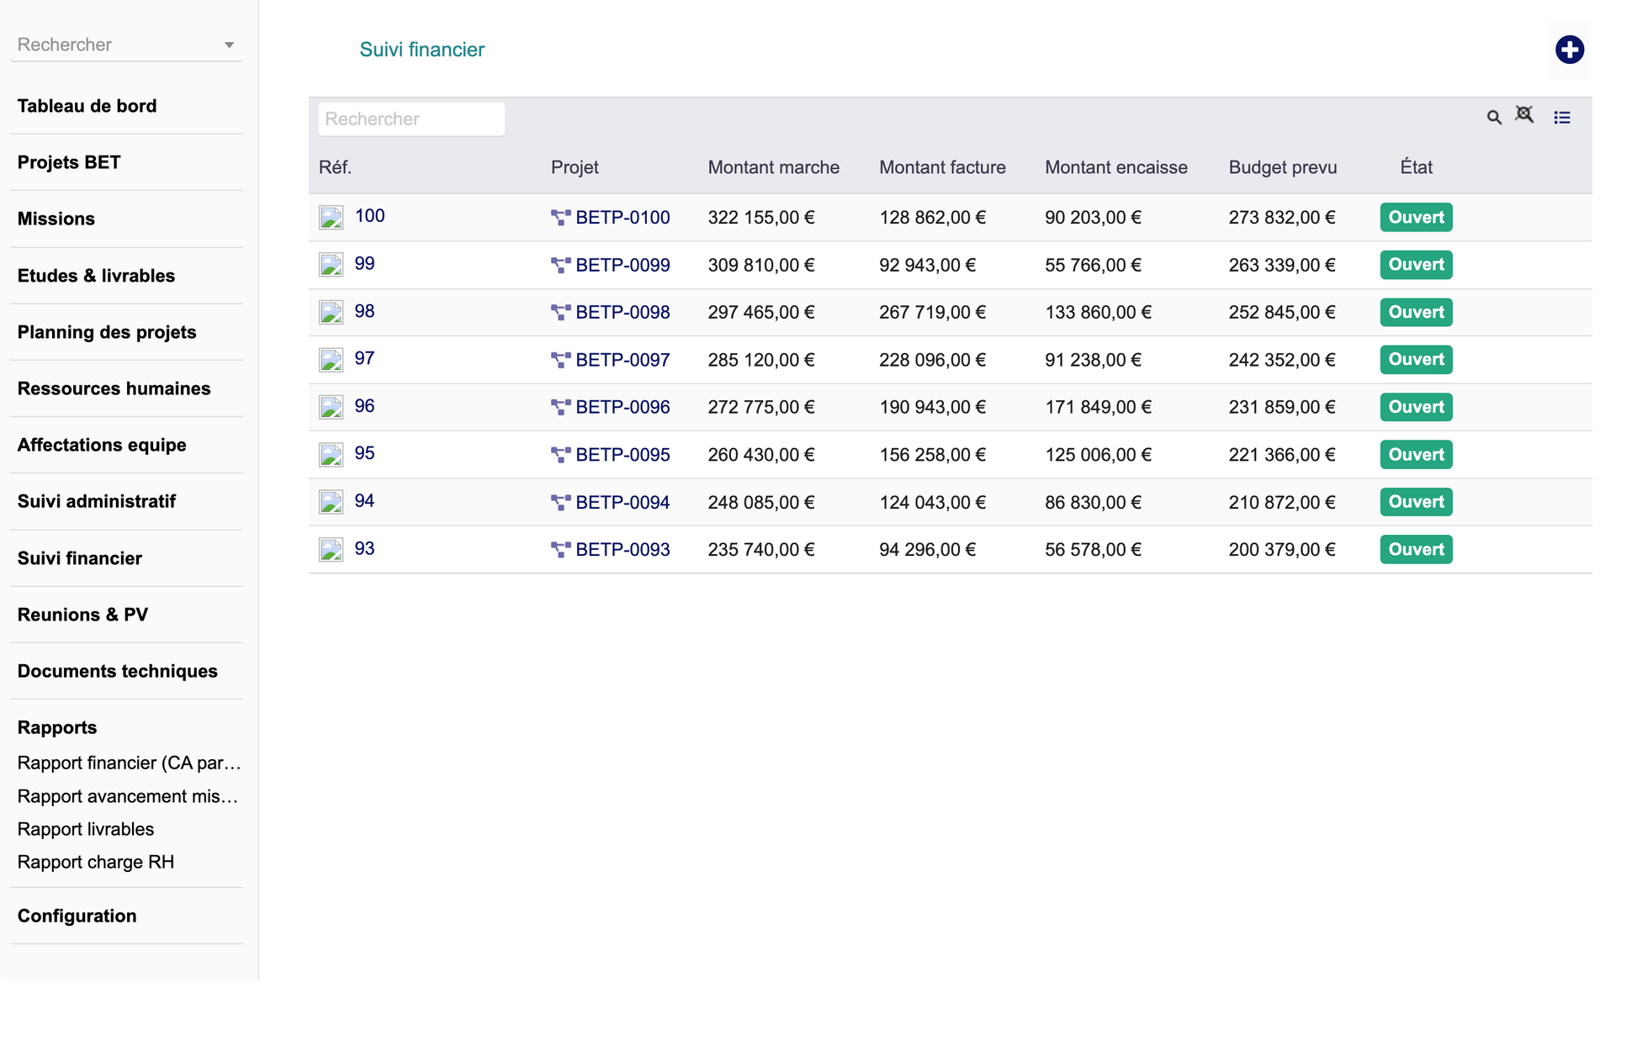Select Suivi financier in sidebar
The height and width of the screenshot is (1051, 1637).
(79, 558)
